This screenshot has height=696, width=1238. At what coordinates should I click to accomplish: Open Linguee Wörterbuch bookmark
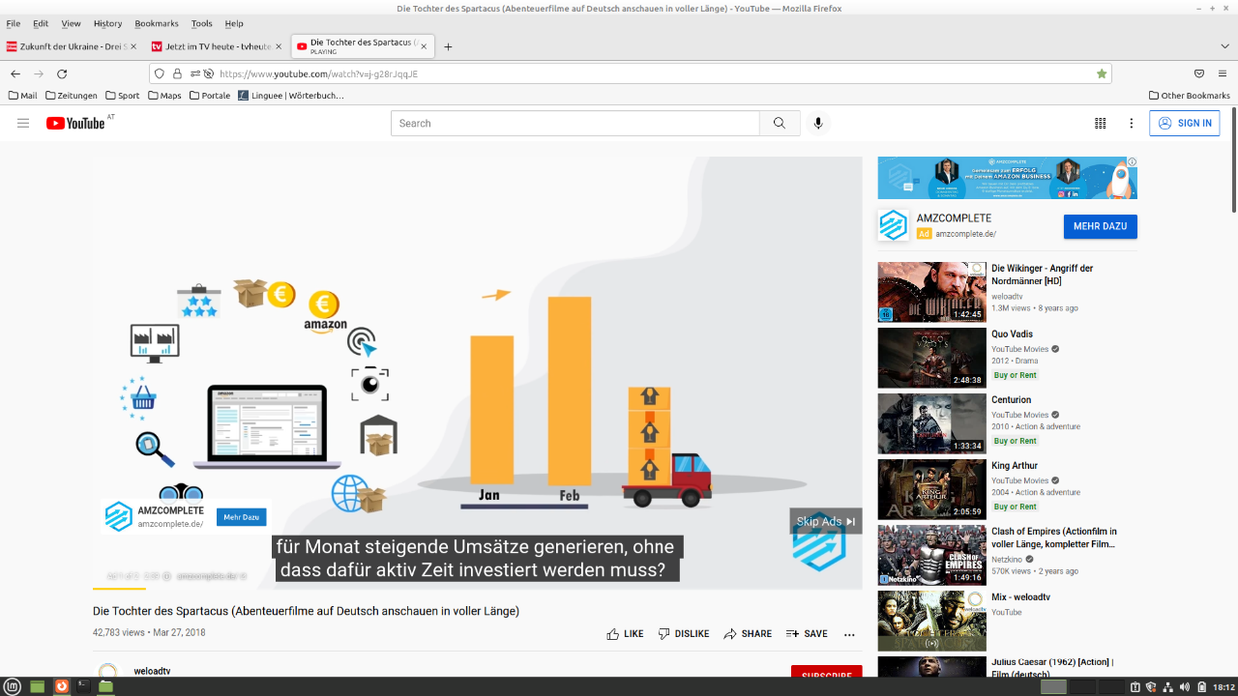pyautogui.click(x=291, y=96)
